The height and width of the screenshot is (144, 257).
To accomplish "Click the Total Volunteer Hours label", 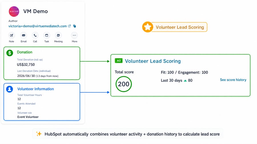I will pos(29,95).
